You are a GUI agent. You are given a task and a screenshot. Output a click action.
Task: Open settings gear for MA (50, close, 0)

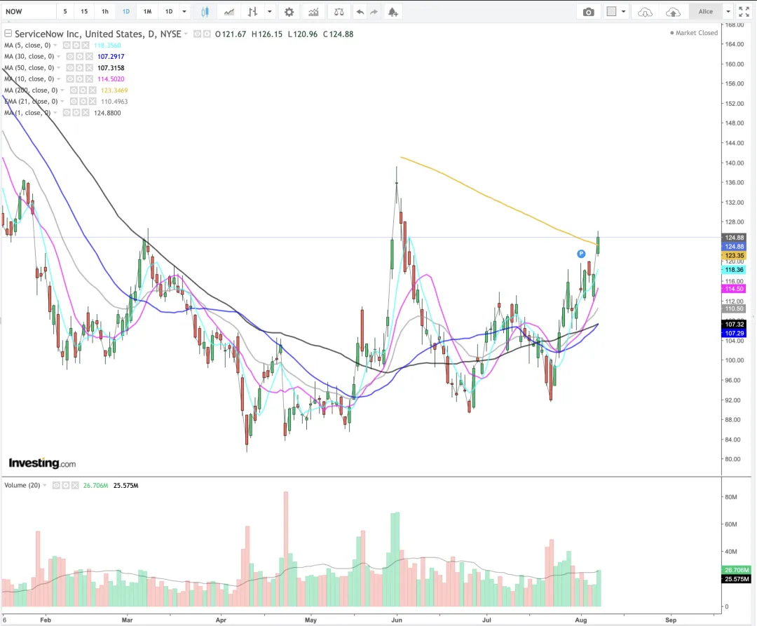point(80,68)
